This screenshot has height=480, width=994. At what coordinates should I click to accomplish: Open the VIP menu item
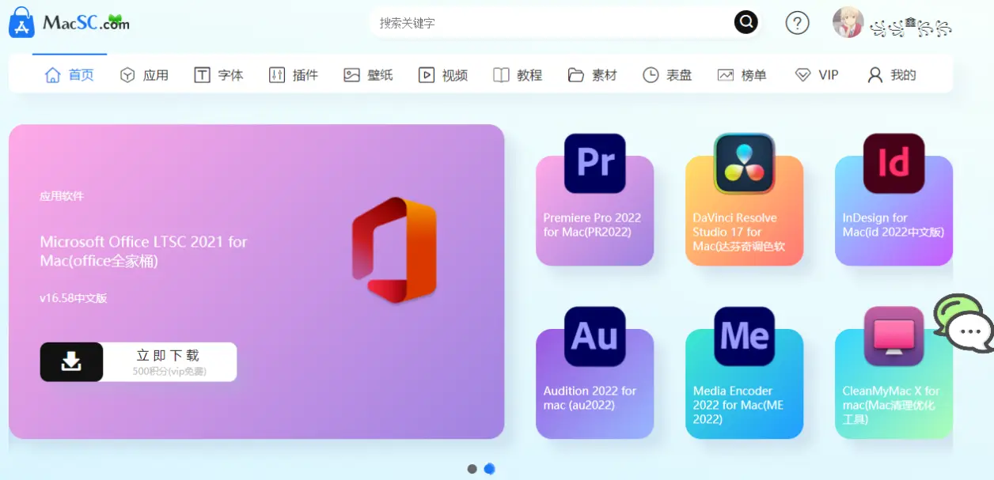click(829, 75)
